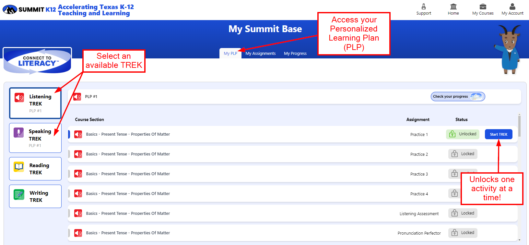Click Start TREK for Practice 1
Viewport: 529px width, 245px height.
coord(499,134)
